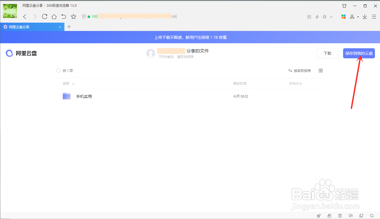Bookmark page with the star icon left of address bar
This screenshot has height=219, width=380.
point(73,17)
